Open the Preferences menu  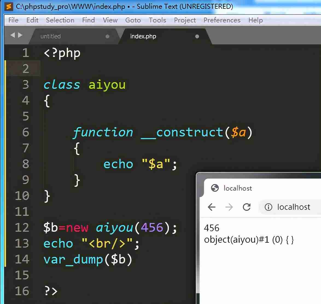tap(222, 20)
